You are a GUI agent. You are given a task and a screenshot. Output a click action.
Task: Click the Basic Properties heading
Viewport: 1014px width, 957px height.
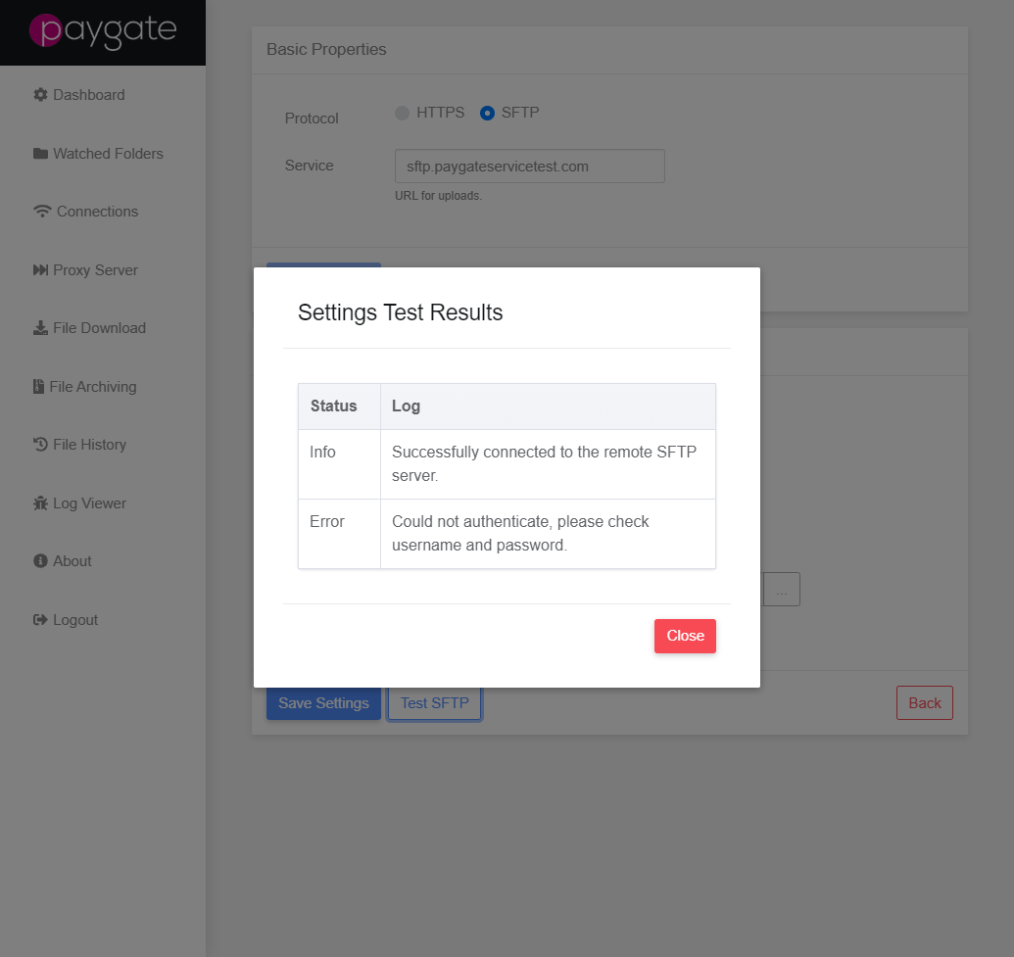[x=326, y=49]
